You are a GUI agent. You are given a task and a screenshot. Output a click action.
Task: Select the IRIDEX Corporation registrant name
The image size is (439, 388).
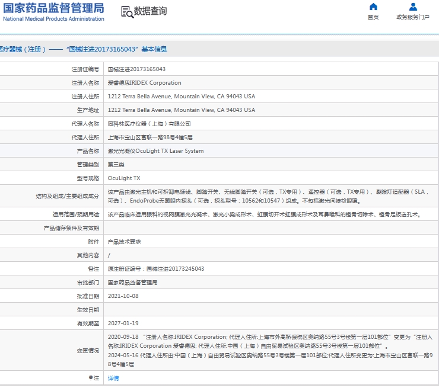point(145,83)
